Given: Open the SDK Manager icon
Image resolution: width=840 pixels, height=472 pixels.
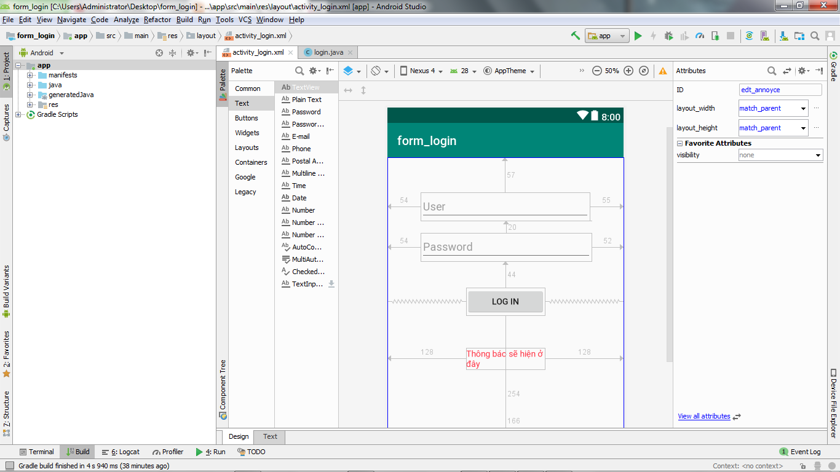Looking at the screenshot, I should click(x=784, y=36).
